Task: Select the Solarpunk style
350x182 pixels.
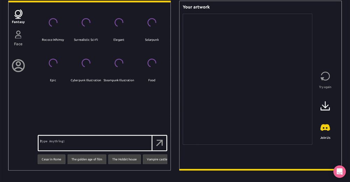Action: click(x=152, y=23)
